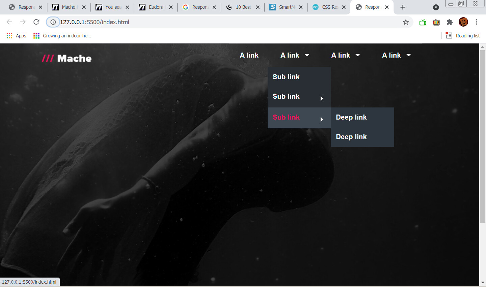
Task: Click the Mache logo
Action: coord(66,58)
